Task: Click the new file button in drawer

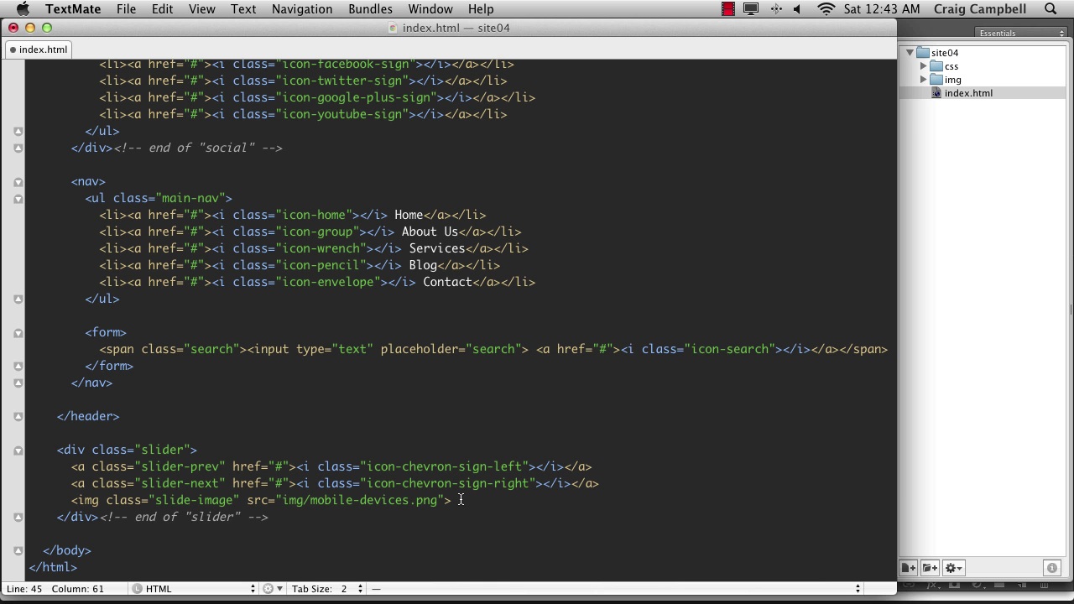Action: (x=909, y=568)
